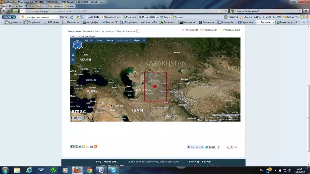Click the print icon below the map
Image resolution: width=310 pixels, height=174 pixels.
[91, 146]
